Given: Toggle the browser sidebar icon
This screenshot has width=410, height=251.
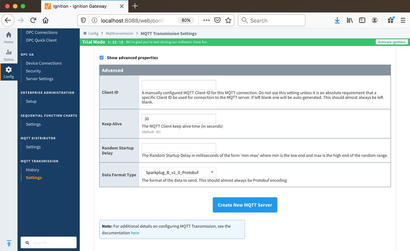Looking at the screenshot, I should pos(362,20).
